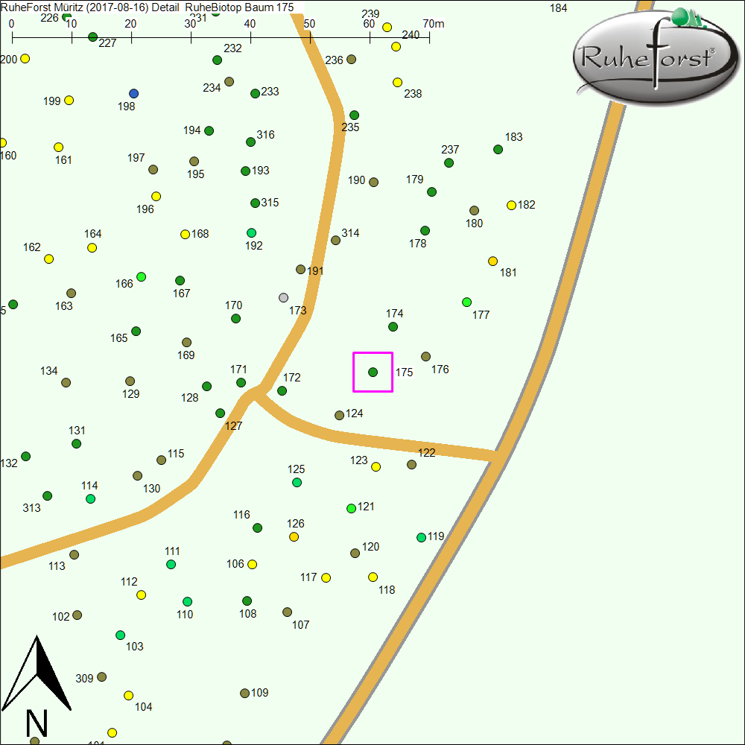Click the dark green tree marker 174
This screenshot has height=745, width=745.
click(393, 326)
